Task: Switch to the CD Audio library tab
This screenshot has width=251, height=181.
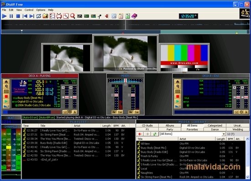Action: pyautogui.click(x=147, y=126)
